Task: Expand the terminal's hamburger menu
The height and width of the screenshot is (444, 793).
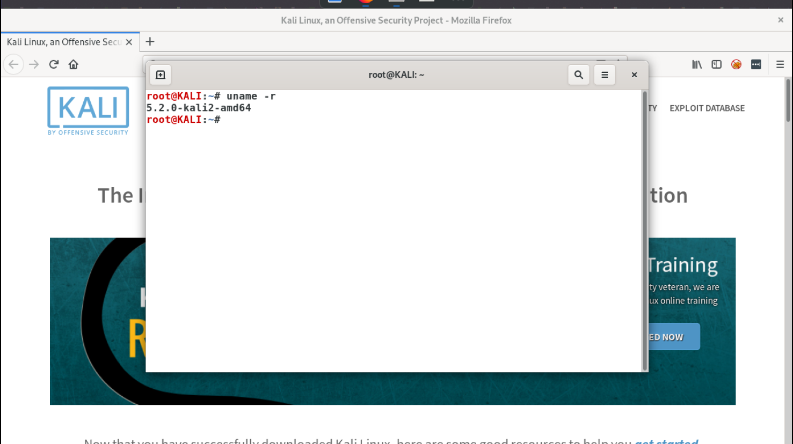Action: point(605,75)
